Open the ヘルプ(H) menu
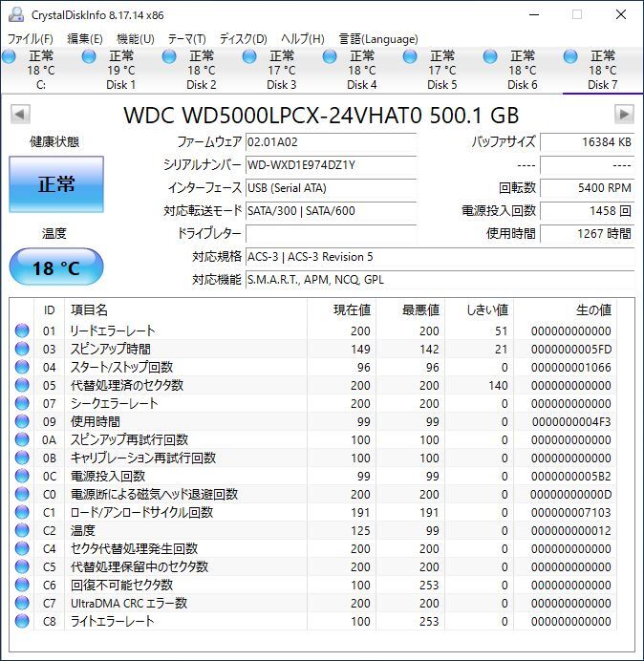The image size is (644, 661). click(x=303, y=39)
